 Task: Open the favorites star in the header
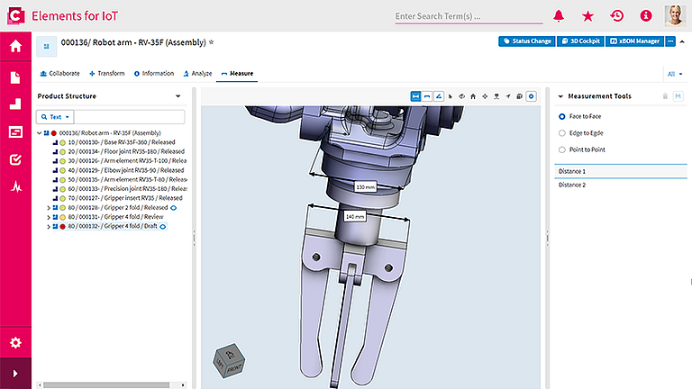pyautogui.click(x=587, y=16)
